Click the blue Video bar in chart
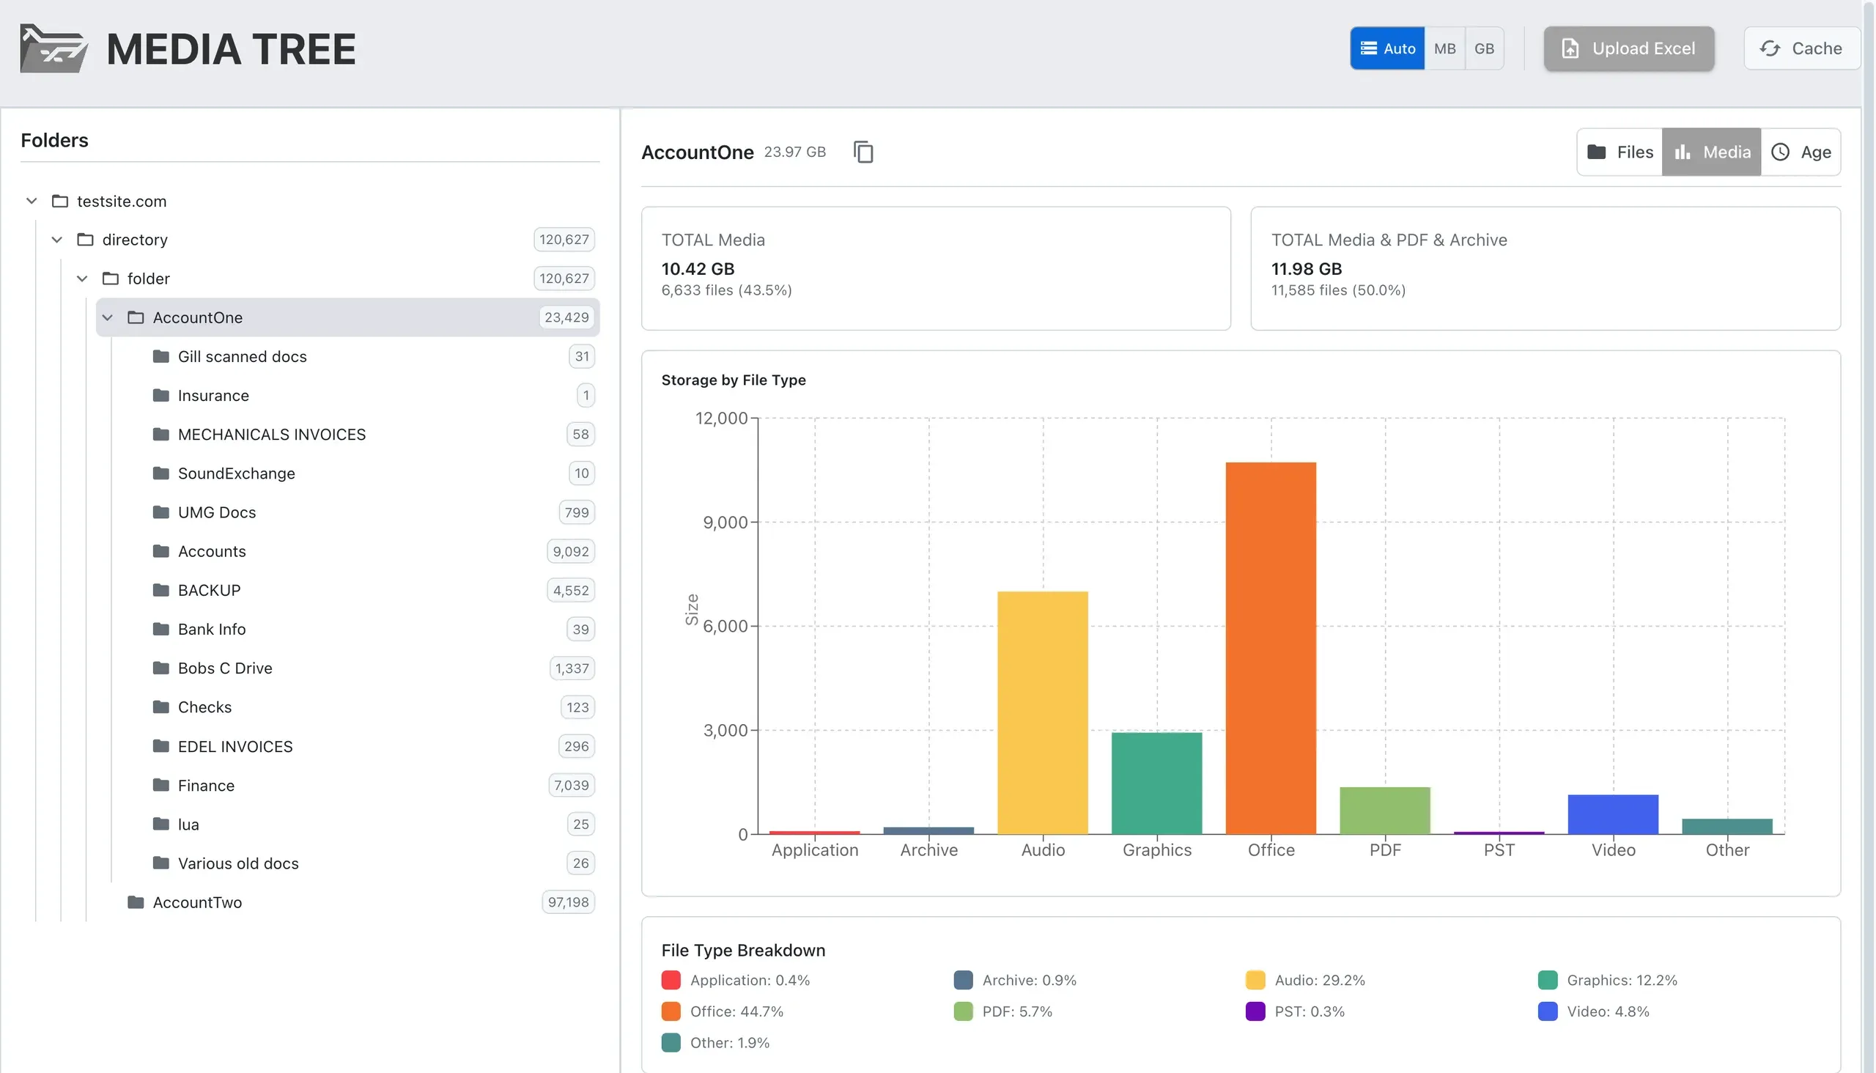This screenshot has width=1876, height=1073. [1613, 814]
